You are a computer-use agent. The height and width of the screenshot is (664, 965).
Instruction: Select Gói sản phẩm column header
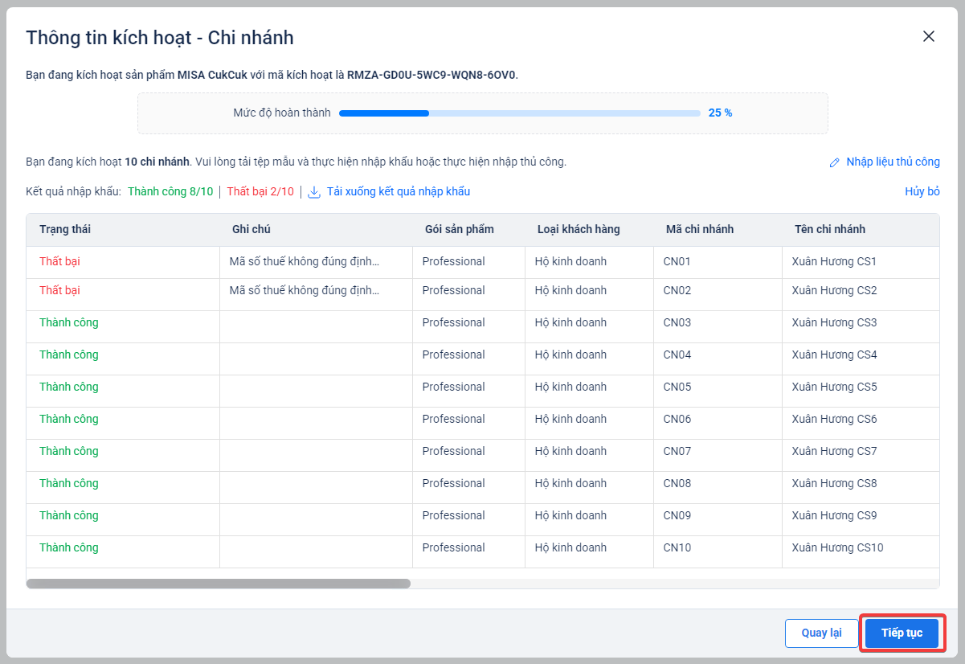tap(460, 229)
